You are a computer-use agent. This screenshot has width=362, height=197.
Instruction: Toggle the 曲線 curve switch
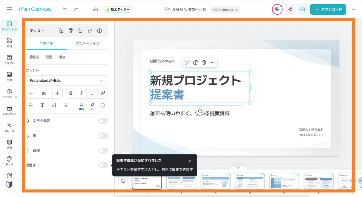(103, 151)
